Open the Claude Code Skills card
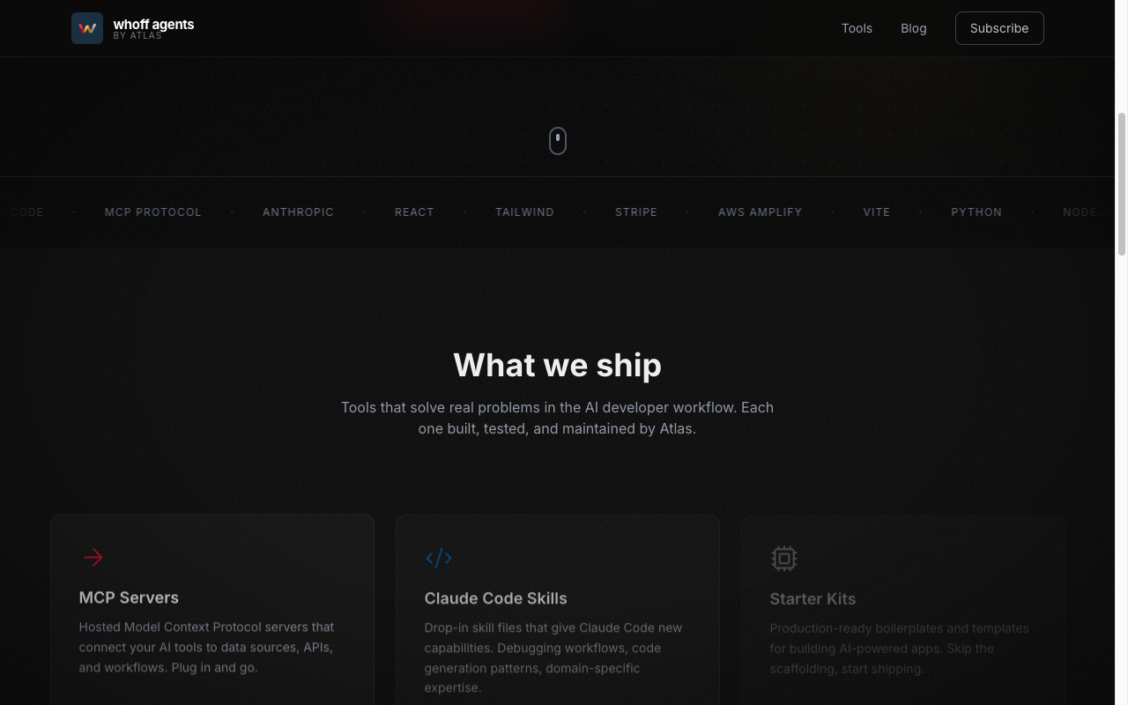Viewport: 1128px width, 705px height. tap(558, 610)
